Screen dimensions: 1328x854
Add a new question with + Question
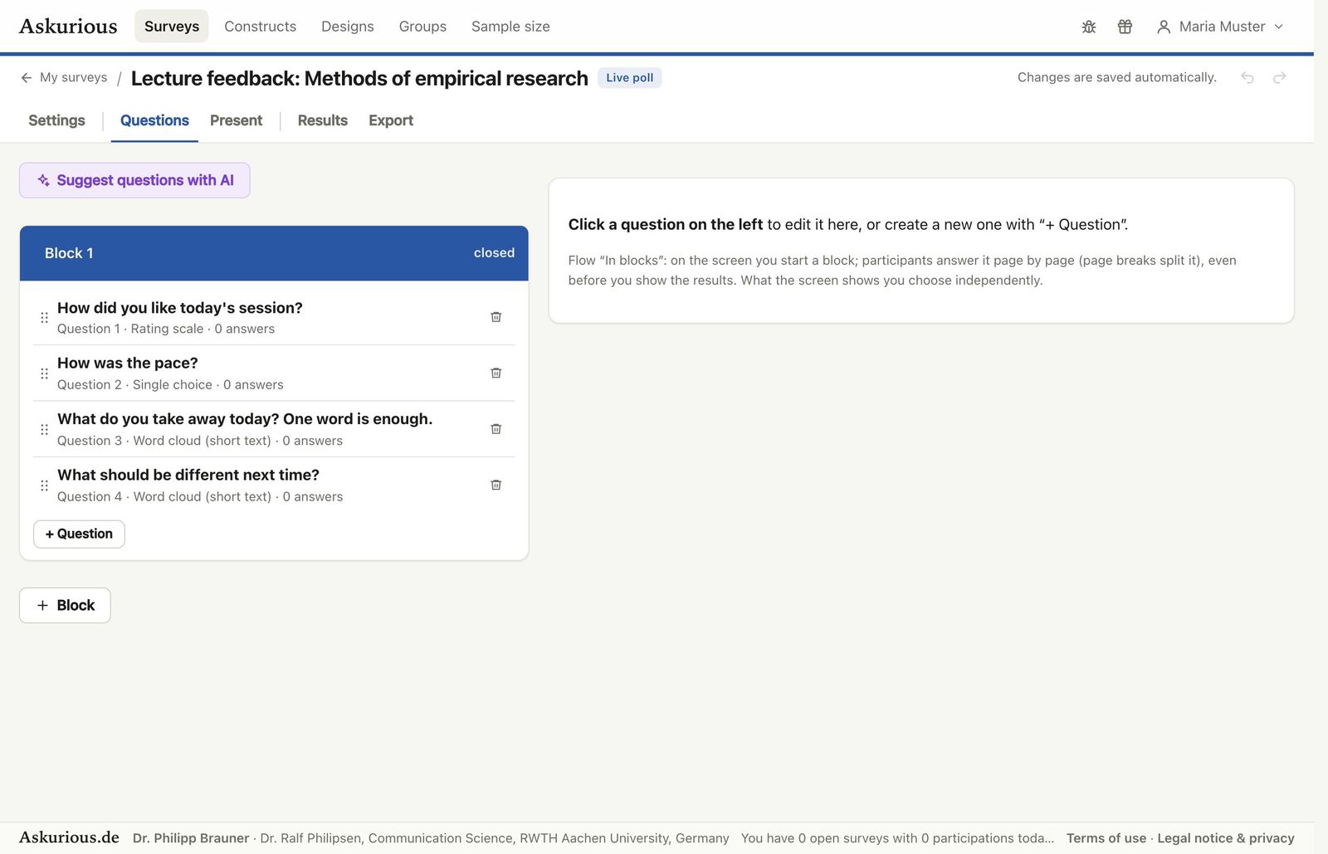tap(79, 534)
